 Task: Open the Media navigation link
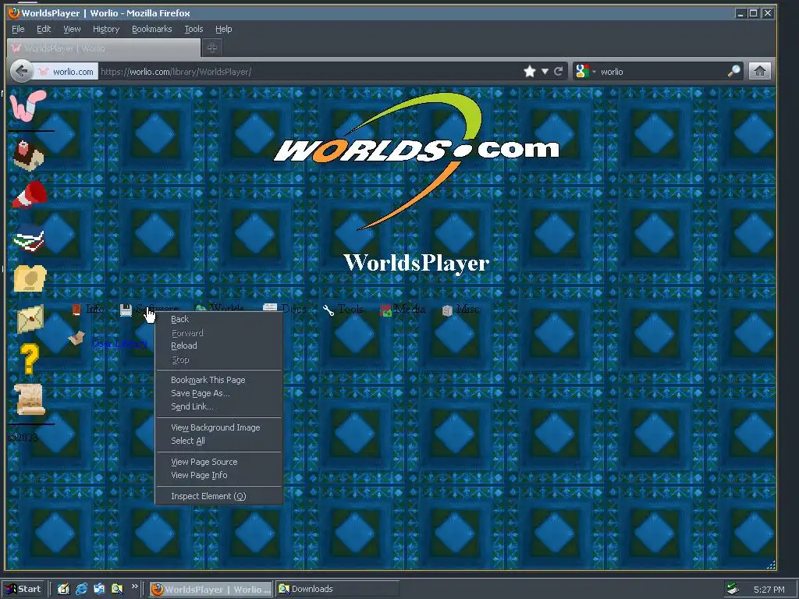pyautogui.click(x=409, y=309)
